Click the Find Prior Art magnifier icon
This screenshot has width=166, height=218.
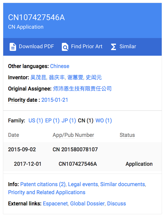pos(65,47)
